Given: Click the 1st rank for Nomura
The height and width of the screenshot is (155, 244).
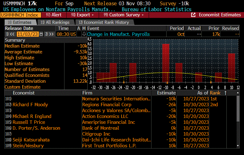Looking at the screenshot, I should click(x=213, y=99).
